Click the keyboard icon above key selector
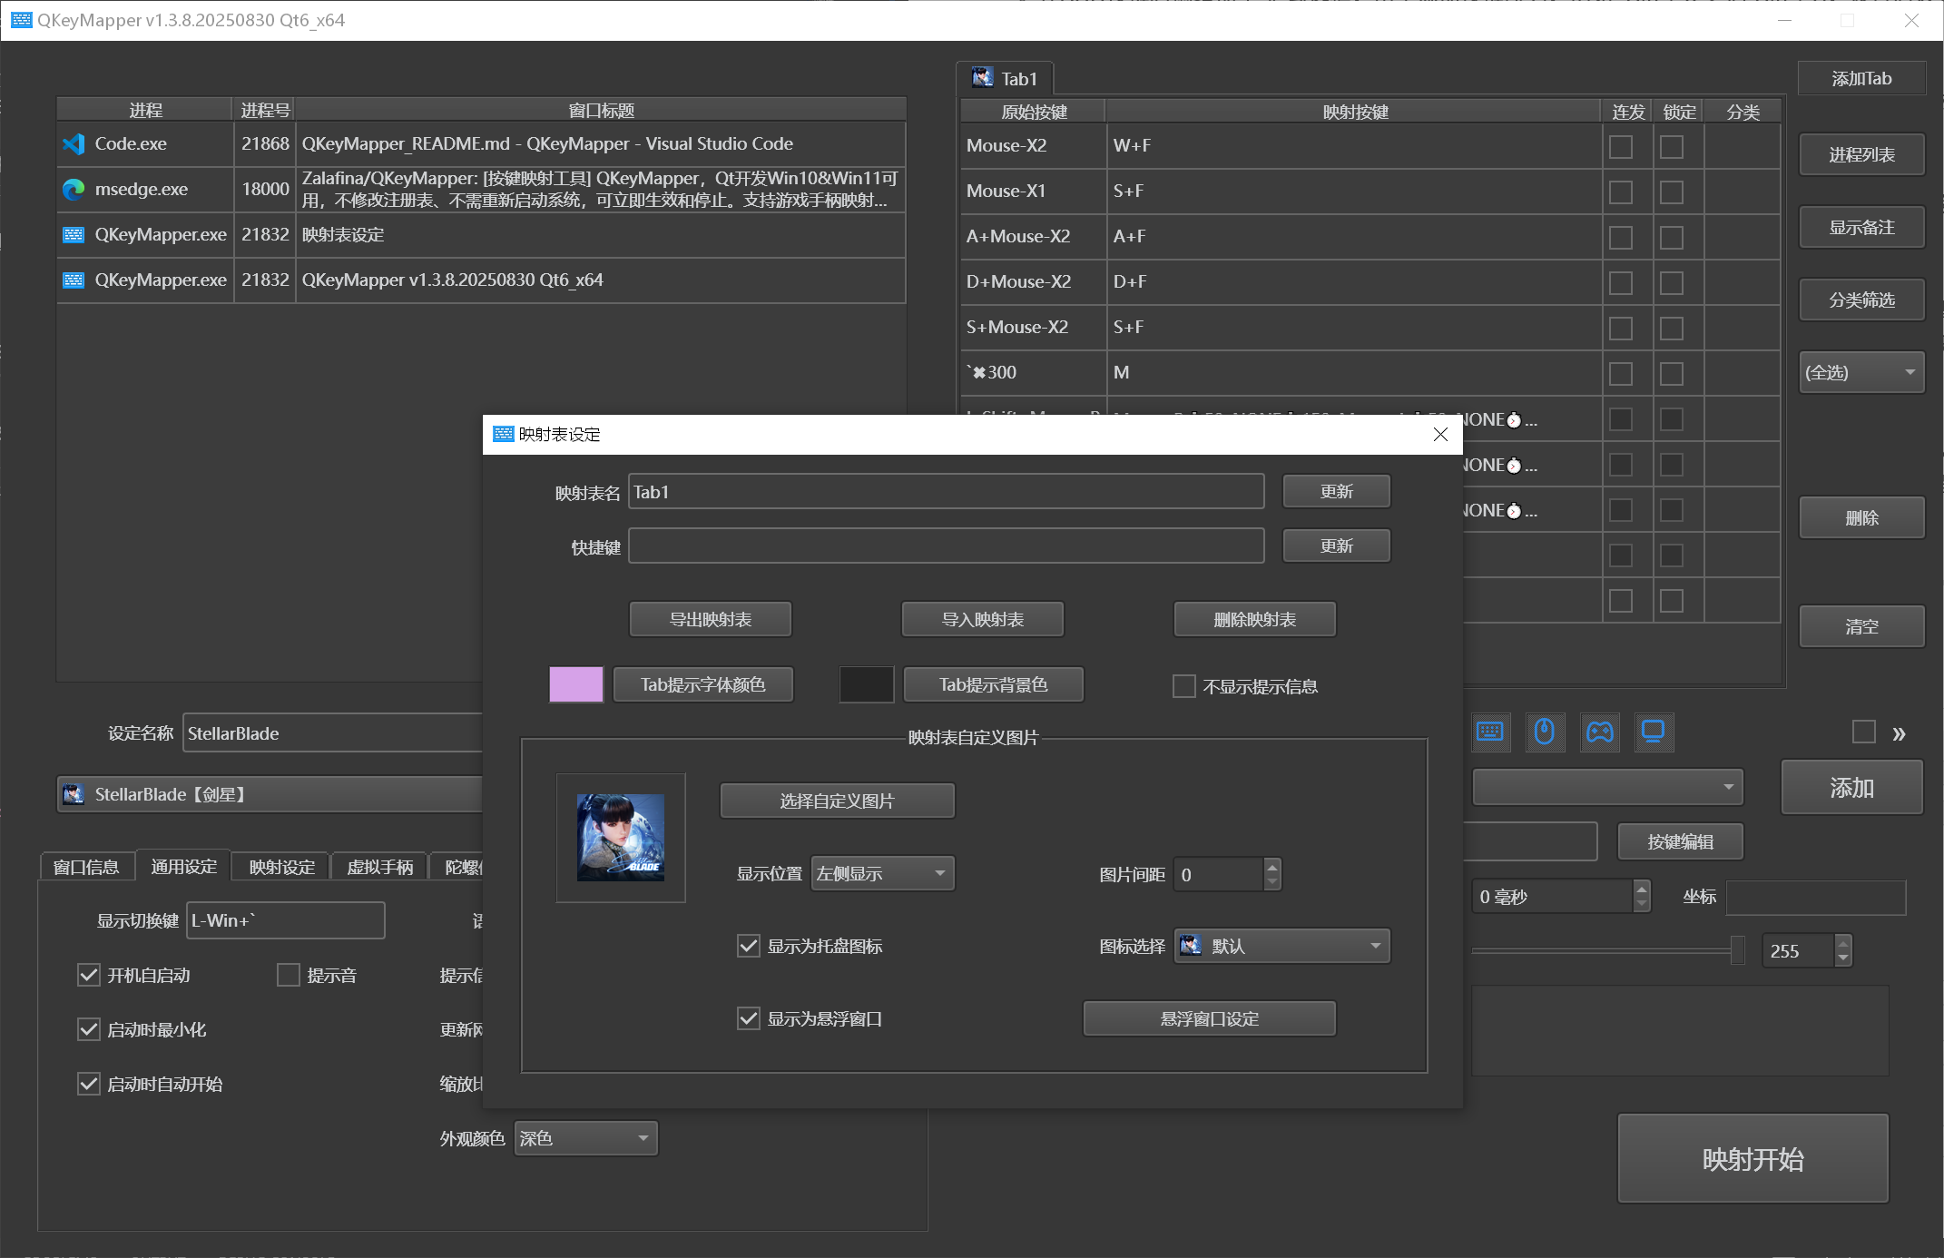This screenshot has width=1944, height=1258. click(x=1489, y=732)
